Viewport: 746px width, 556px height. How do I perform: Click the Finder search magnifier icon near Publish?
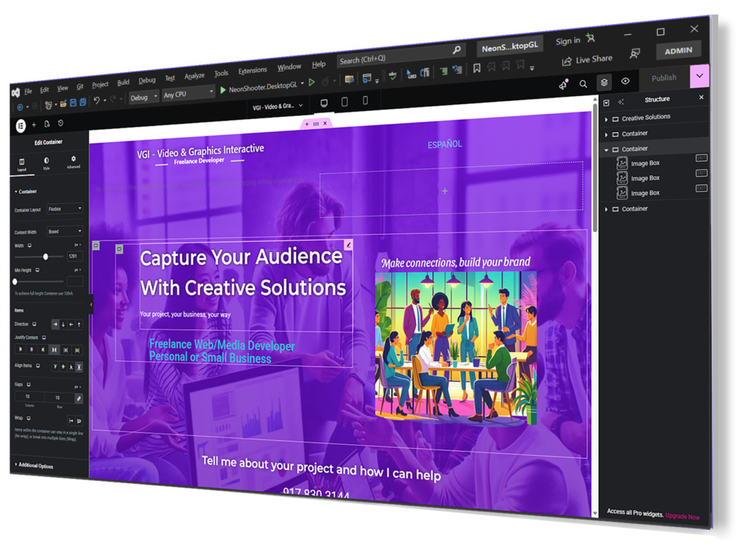click(x=583, y=84)
